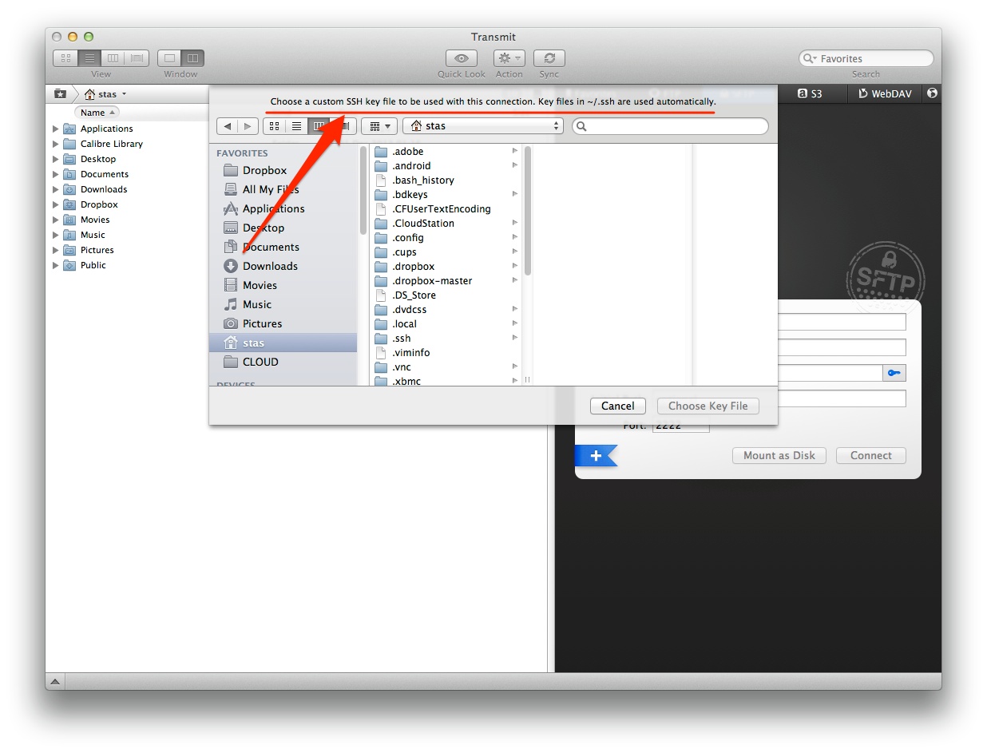987x753 pixels.
Task: Select Downloads in Favorites sidebar
Action: click(x=270, y=266)
